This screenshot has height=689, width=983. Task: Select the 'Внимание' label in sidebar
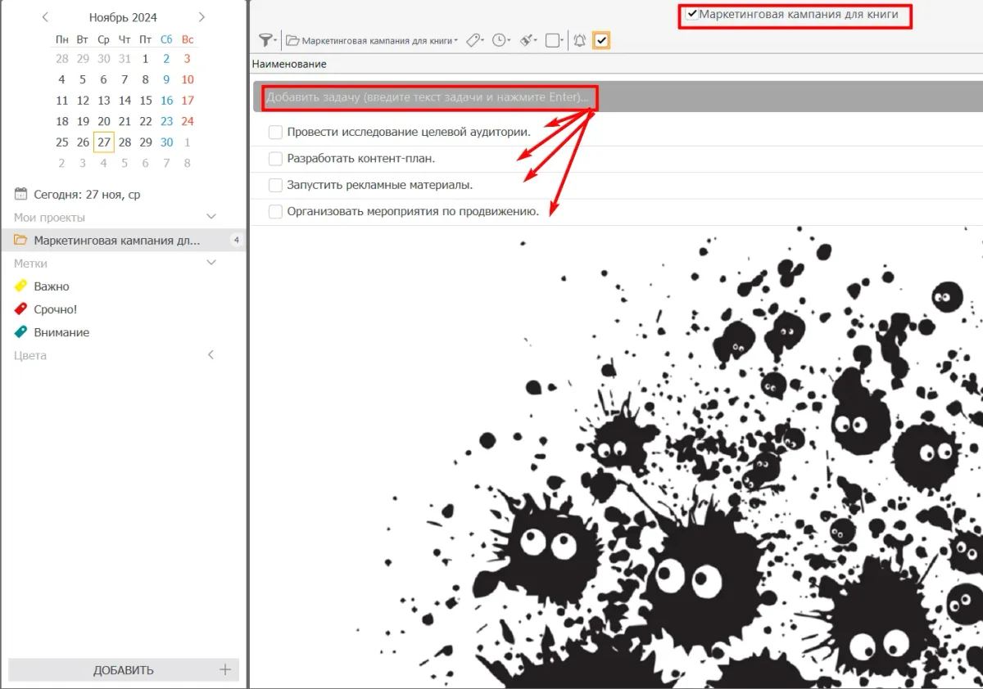coord(61,332)
